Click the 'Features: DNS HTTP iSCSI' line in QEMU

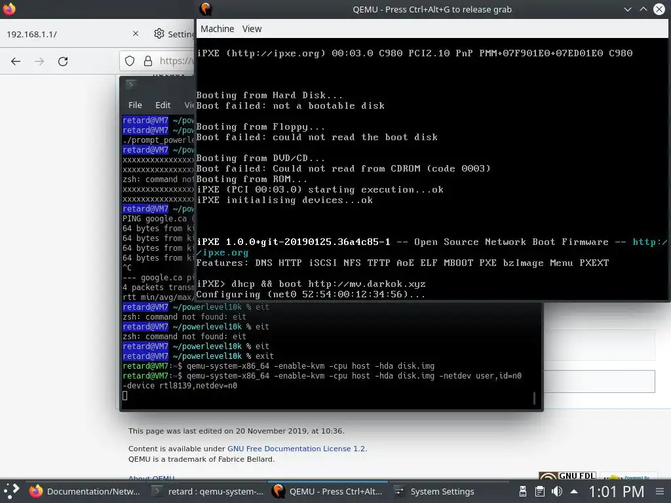tap(402, 263)
